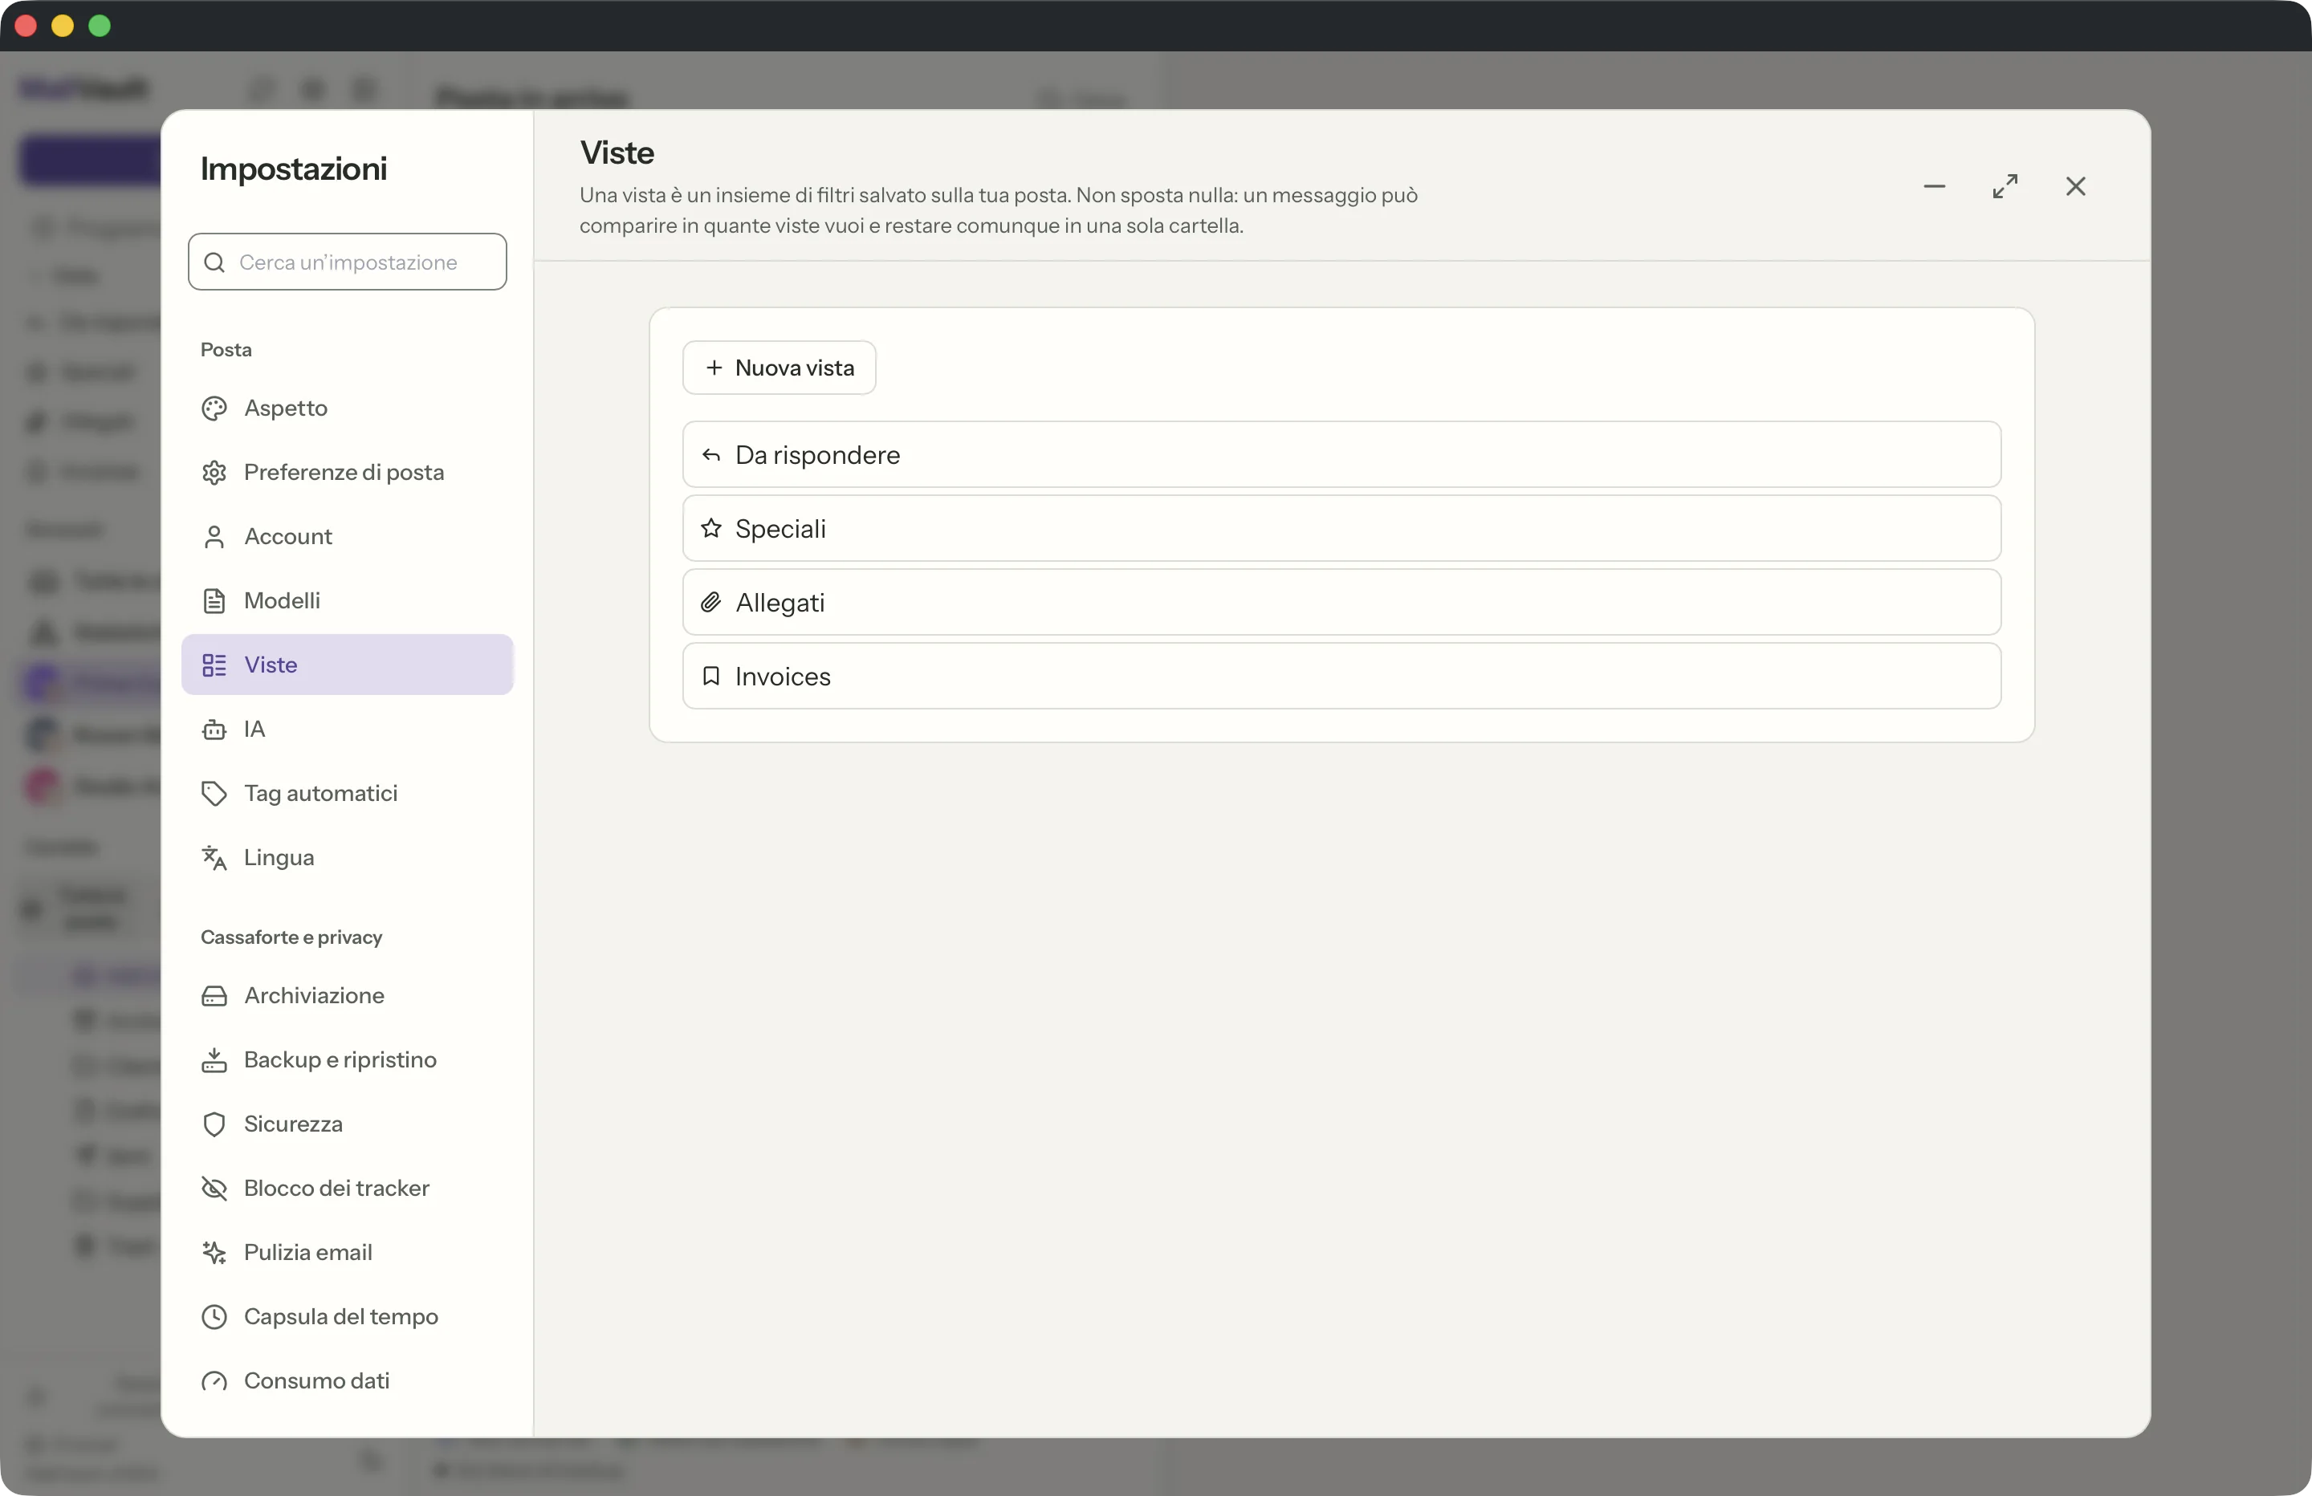Click the gauge icon beside Consumo dati
Viewport: 2312px width, 1496px height.
[x=214, y=1380]
